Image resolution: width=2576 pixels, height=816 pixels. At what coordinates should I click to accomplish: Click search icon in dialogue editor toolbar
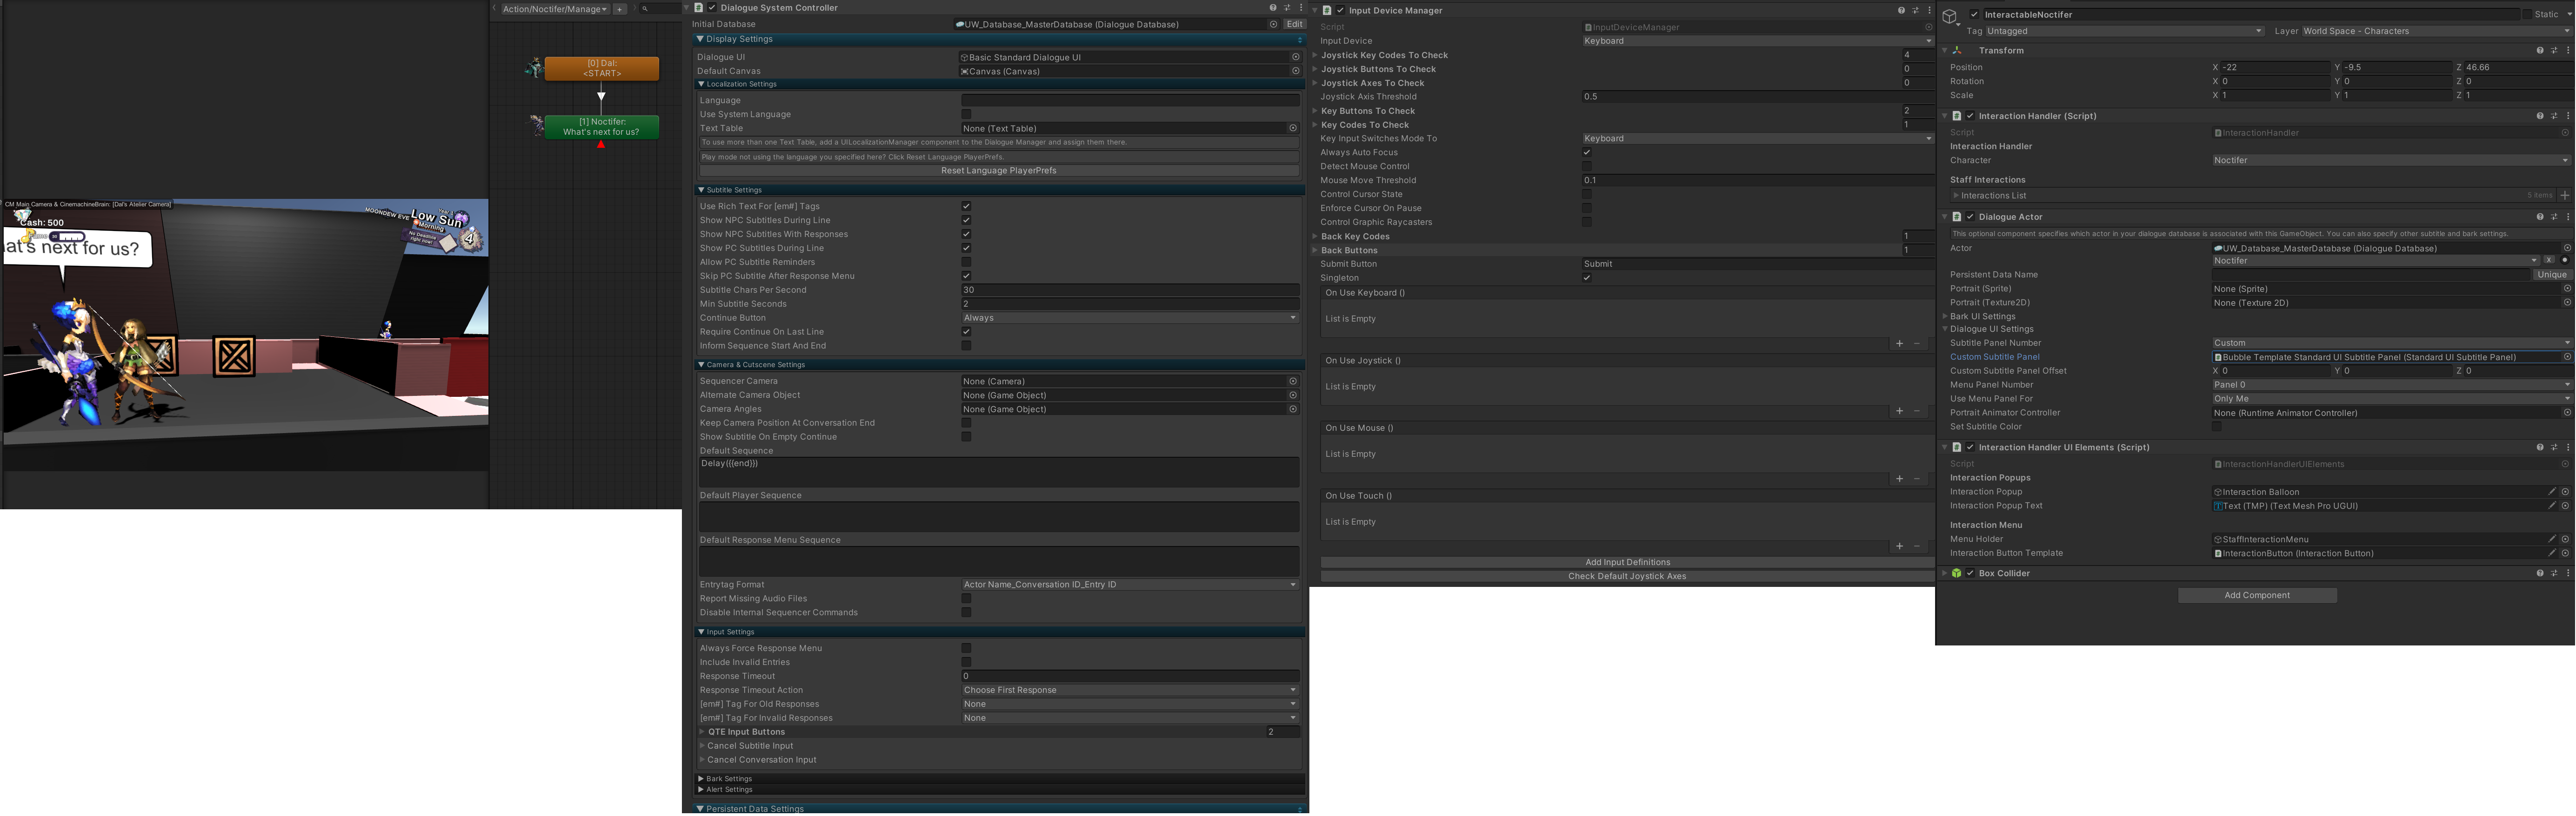(x=645, y=9)
